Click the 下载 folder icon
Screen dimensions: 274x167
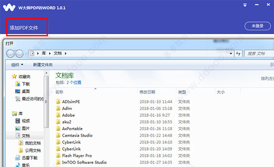coord(18,84)
